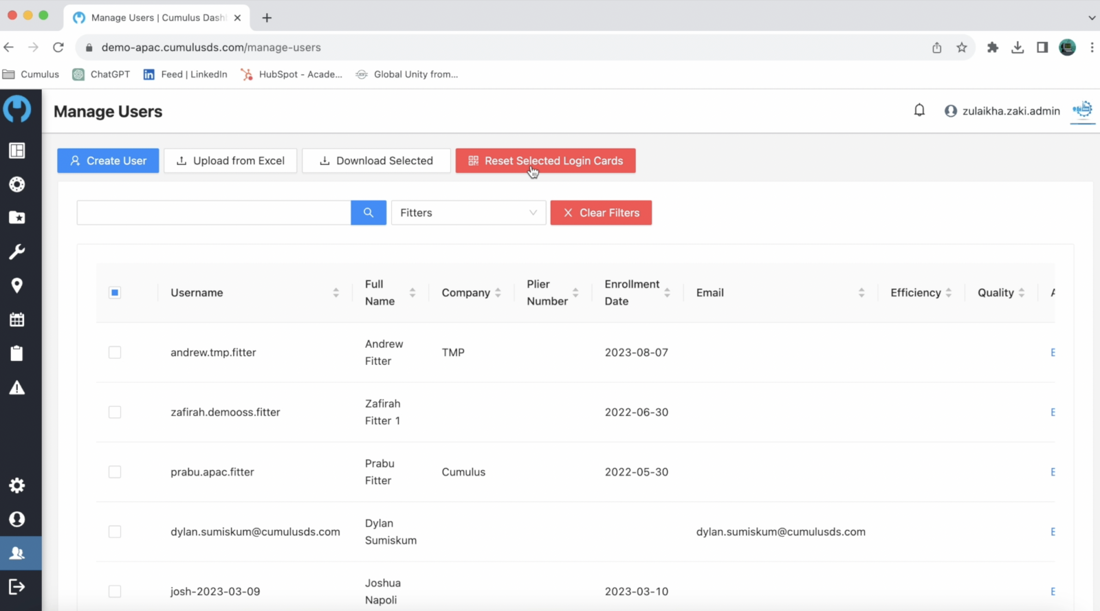Select the prabu.apac.fitter row checkbox
This screenshot has width=1100, height=611.
[115, 471]
